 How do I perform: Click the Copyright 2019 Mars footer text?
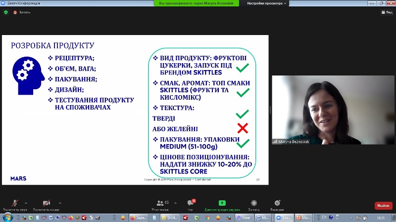[177, 180]
